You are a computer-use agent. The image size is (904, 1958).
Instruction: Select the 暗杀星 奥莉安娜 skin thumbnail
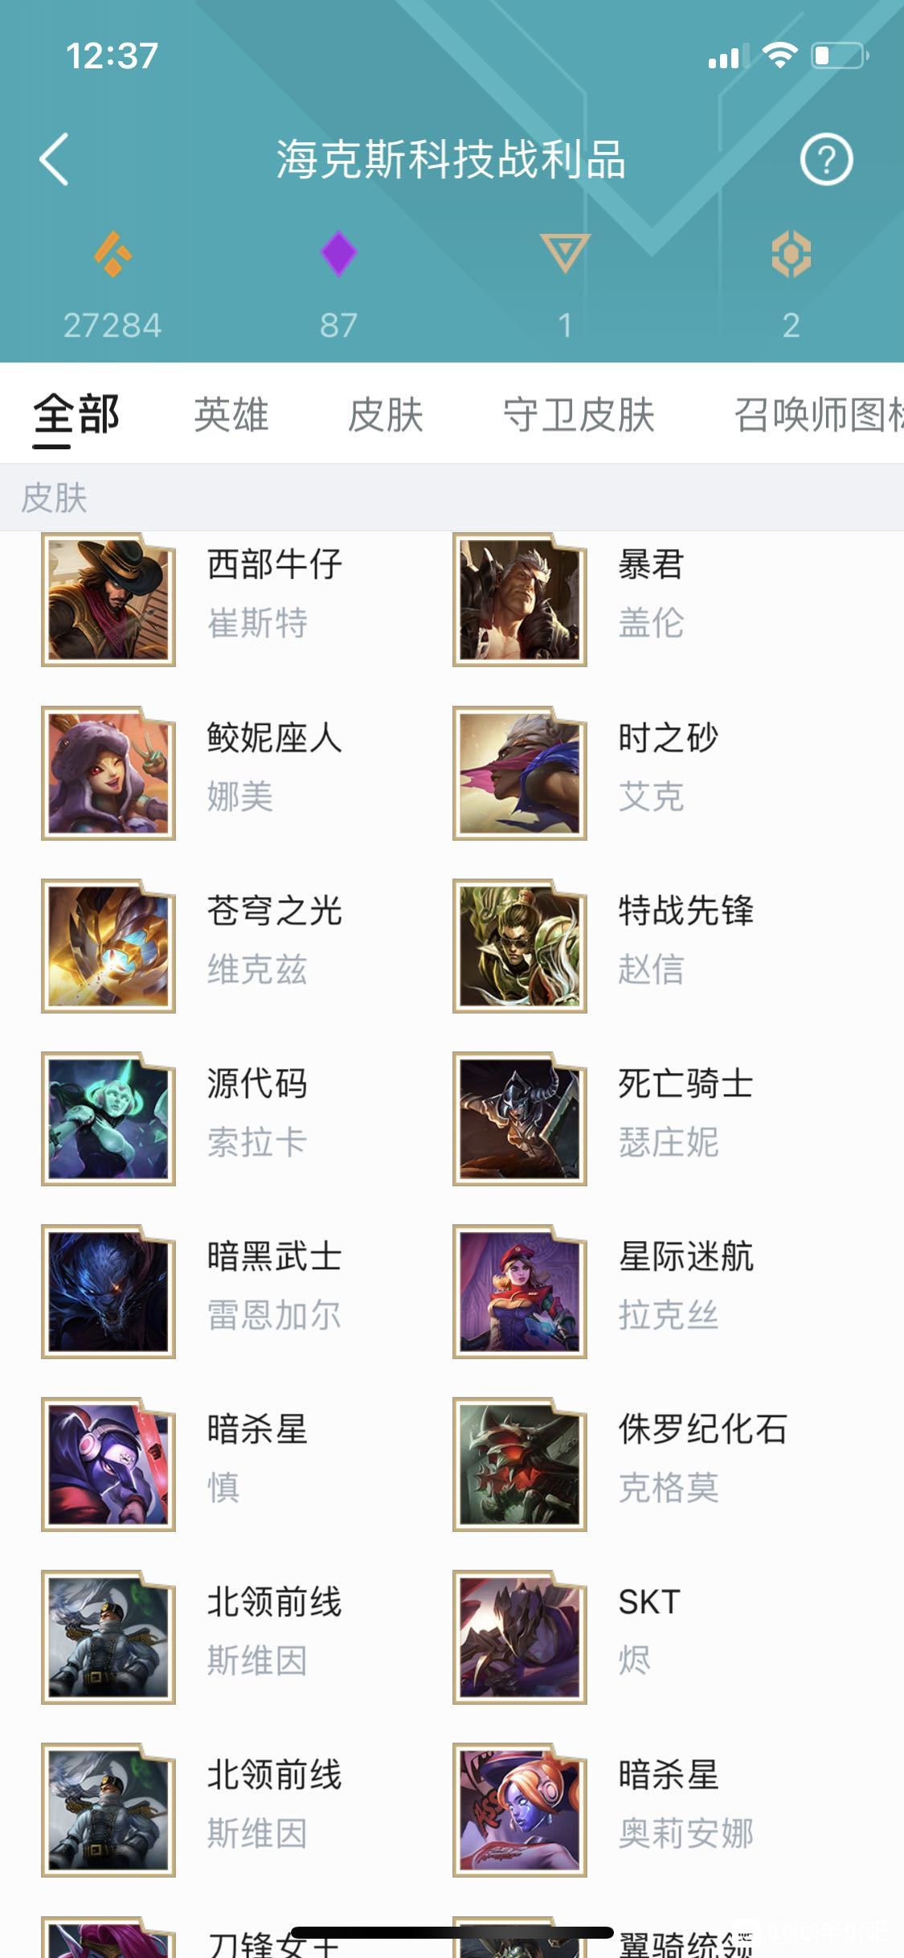(520, 1810)
